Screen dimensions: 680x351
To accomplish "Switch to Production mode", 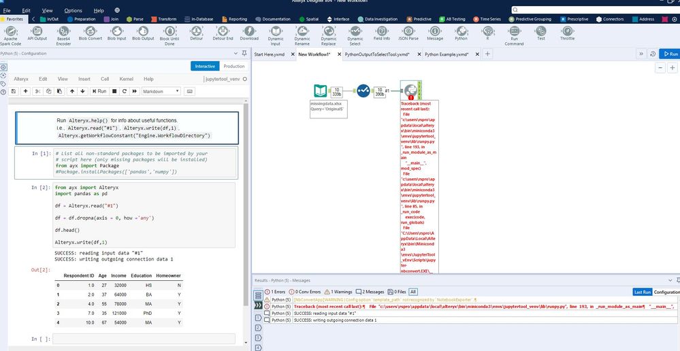I will (234, 66).
